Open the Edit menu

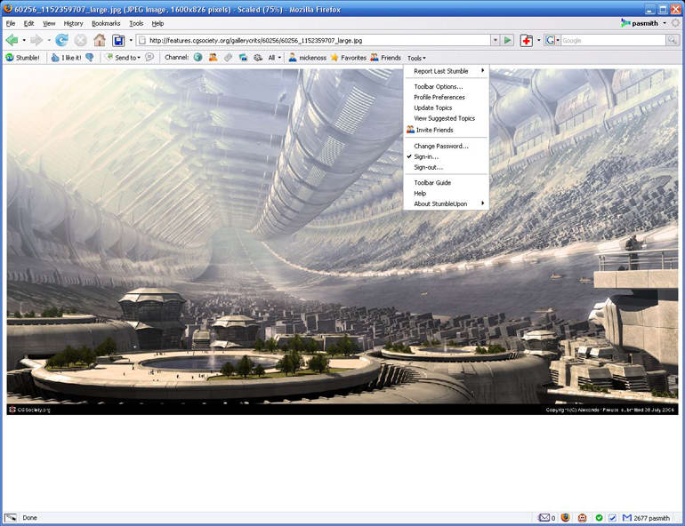click(x=28, y=24)
